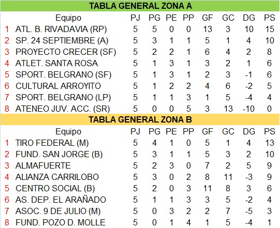Screen dimensions: 280x228
Task: Click Rivadavia's 15 points cell
Action: coord(270,29)
